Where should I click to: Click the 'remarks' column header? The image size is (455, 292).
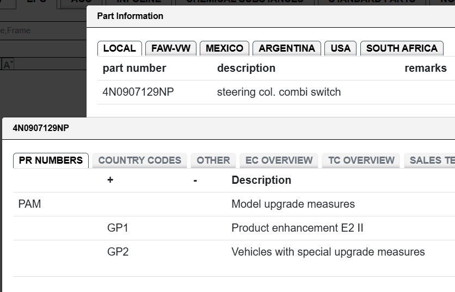(x=426, y=68)
